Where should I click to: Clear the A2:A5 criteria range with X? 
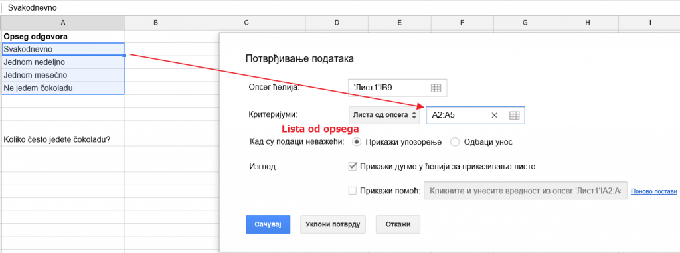(x=494, y=115)
